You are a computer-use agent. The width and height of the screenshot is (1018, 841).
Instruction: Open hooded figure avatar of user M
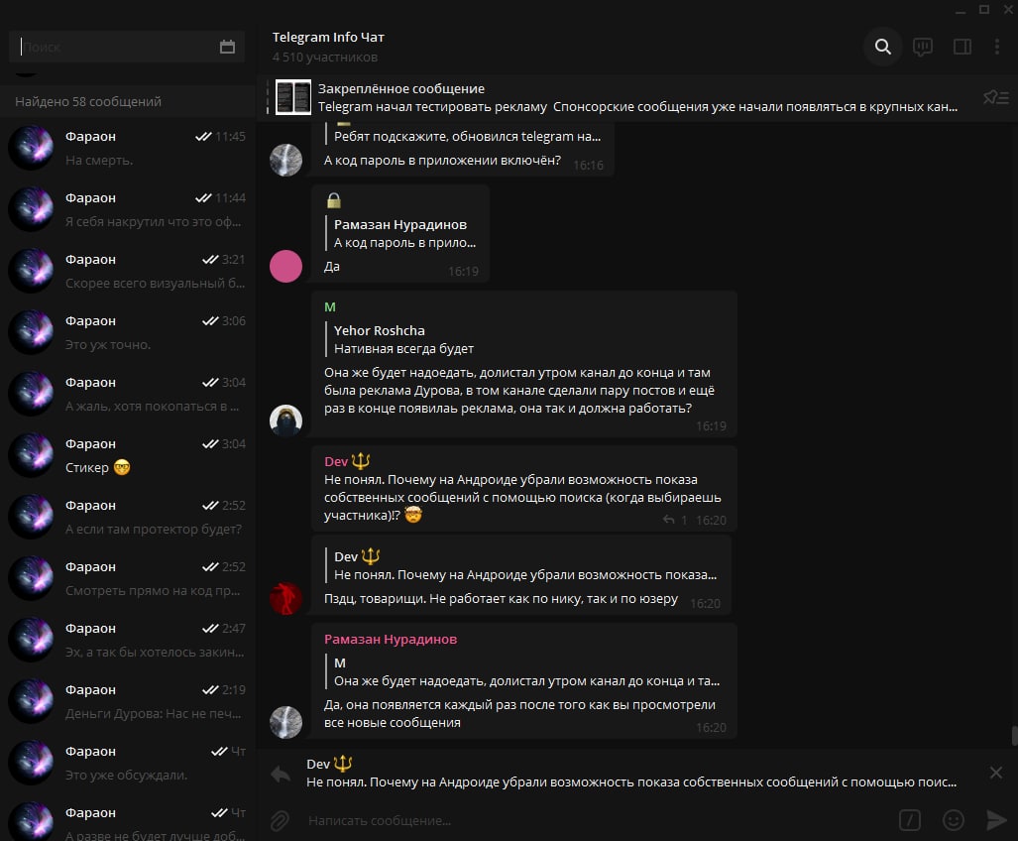[x=285, y=420]
